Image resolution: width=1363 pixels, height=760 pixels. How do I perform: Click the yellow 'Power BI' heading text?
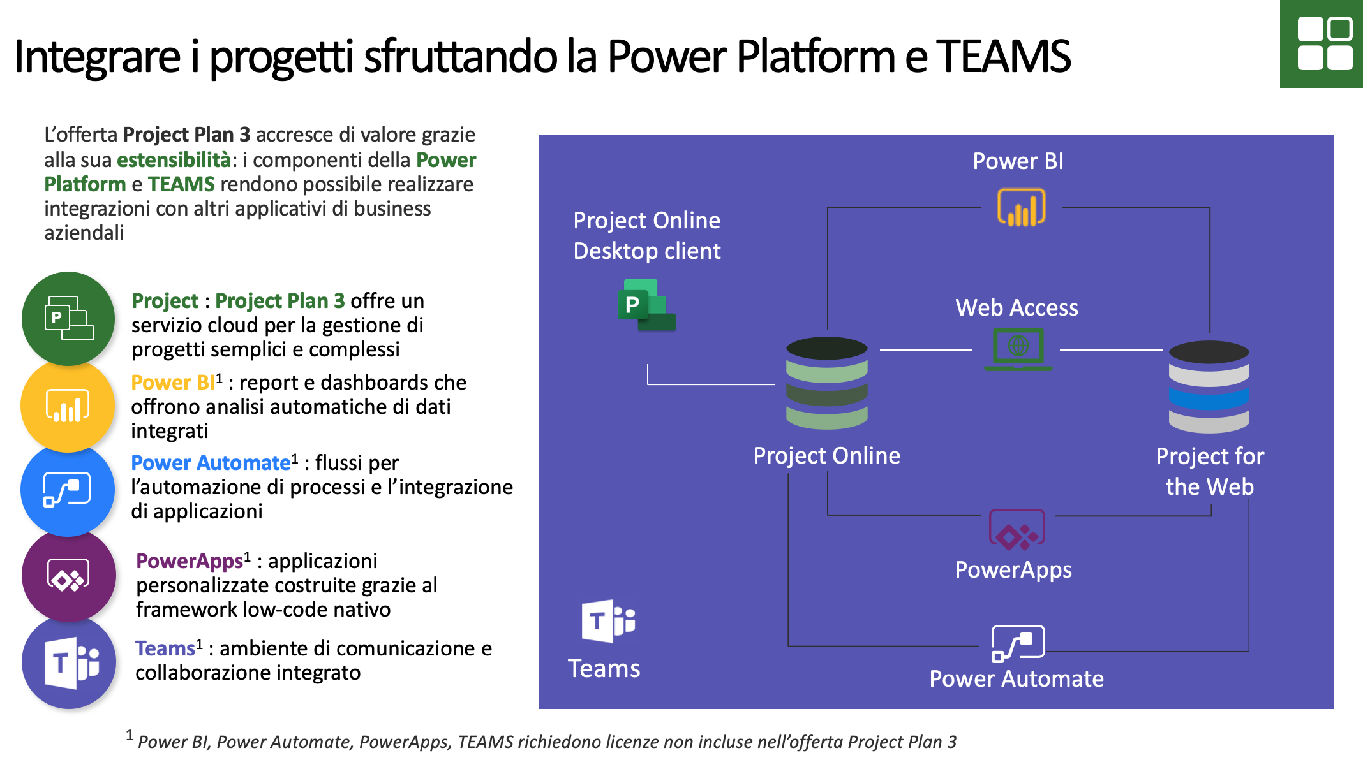[173, 383]
